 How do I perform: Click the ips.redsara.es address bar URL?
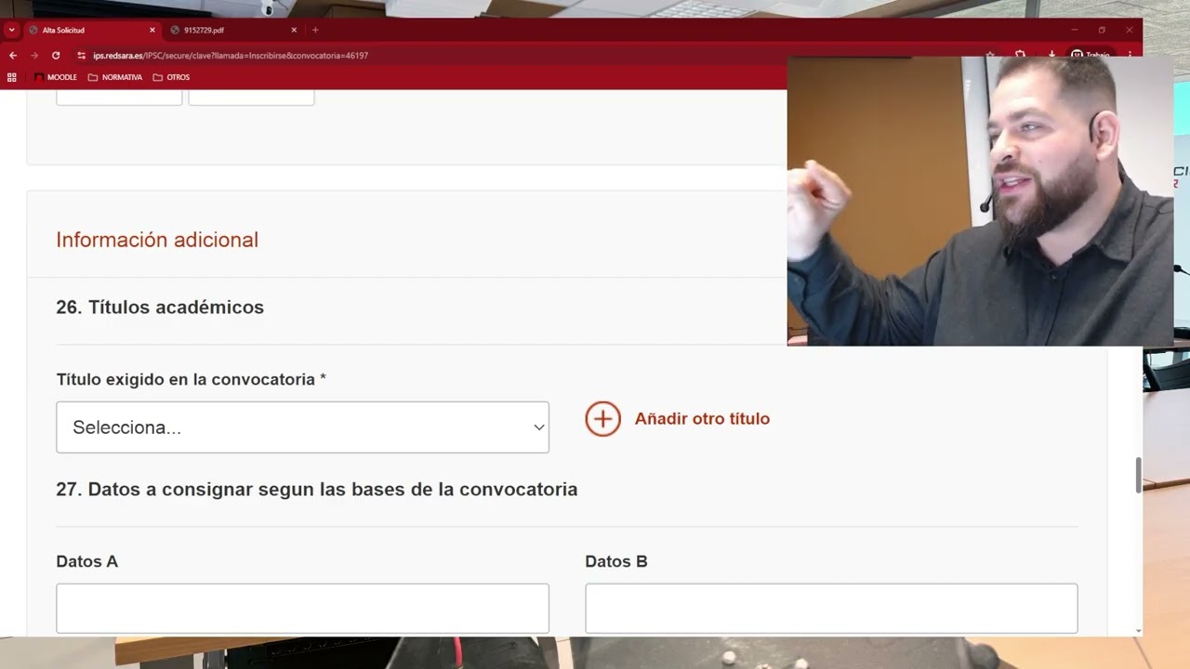pos(231,56)
